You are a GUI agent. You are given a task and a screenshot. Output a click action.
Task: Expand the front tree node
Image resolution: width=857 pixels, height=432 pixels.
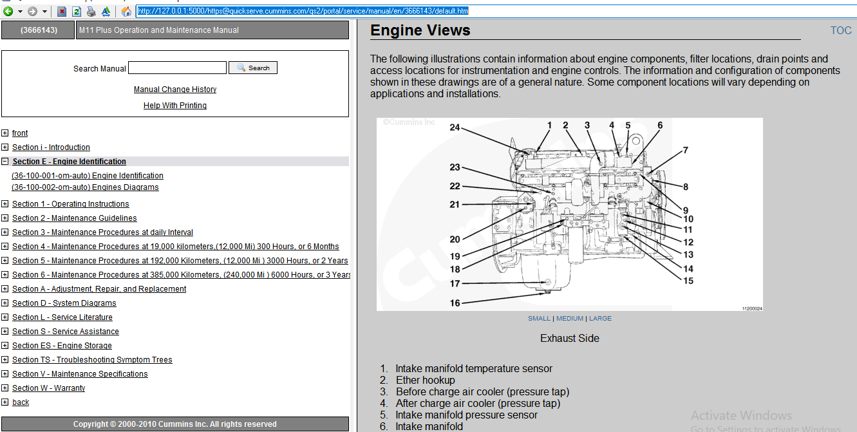[x=5, y=133]
